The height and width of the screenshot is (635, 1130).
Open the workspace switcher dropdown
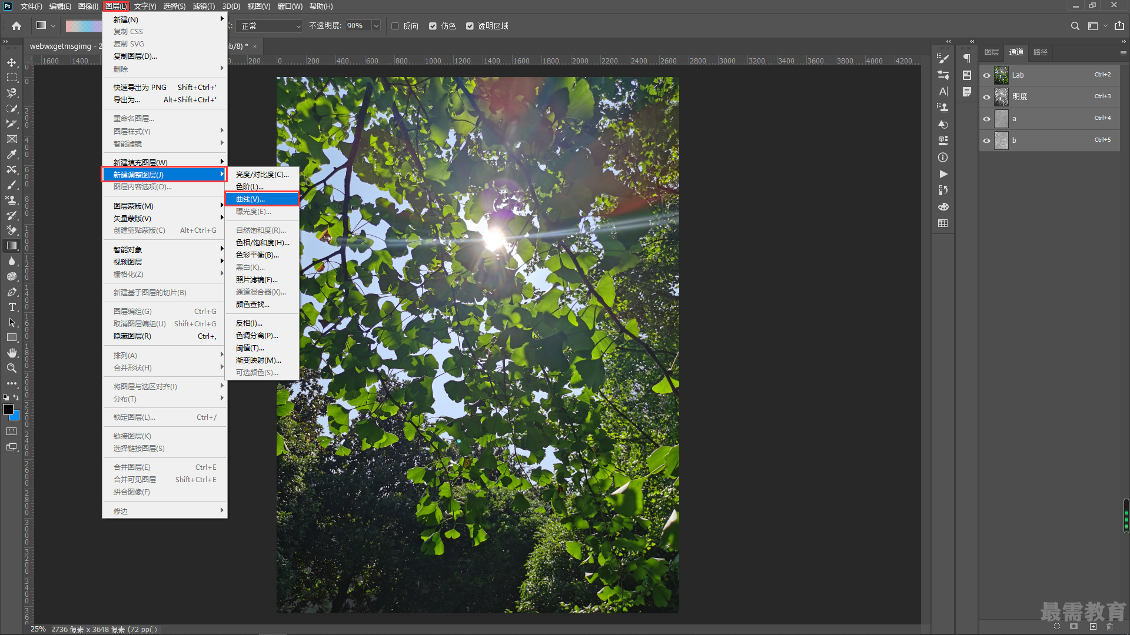[1097, 26]
